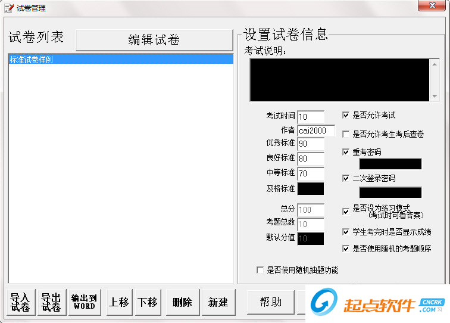Open the 帮助 help button
This screenshot has height=323, width=450.
(x=271, y=302)
